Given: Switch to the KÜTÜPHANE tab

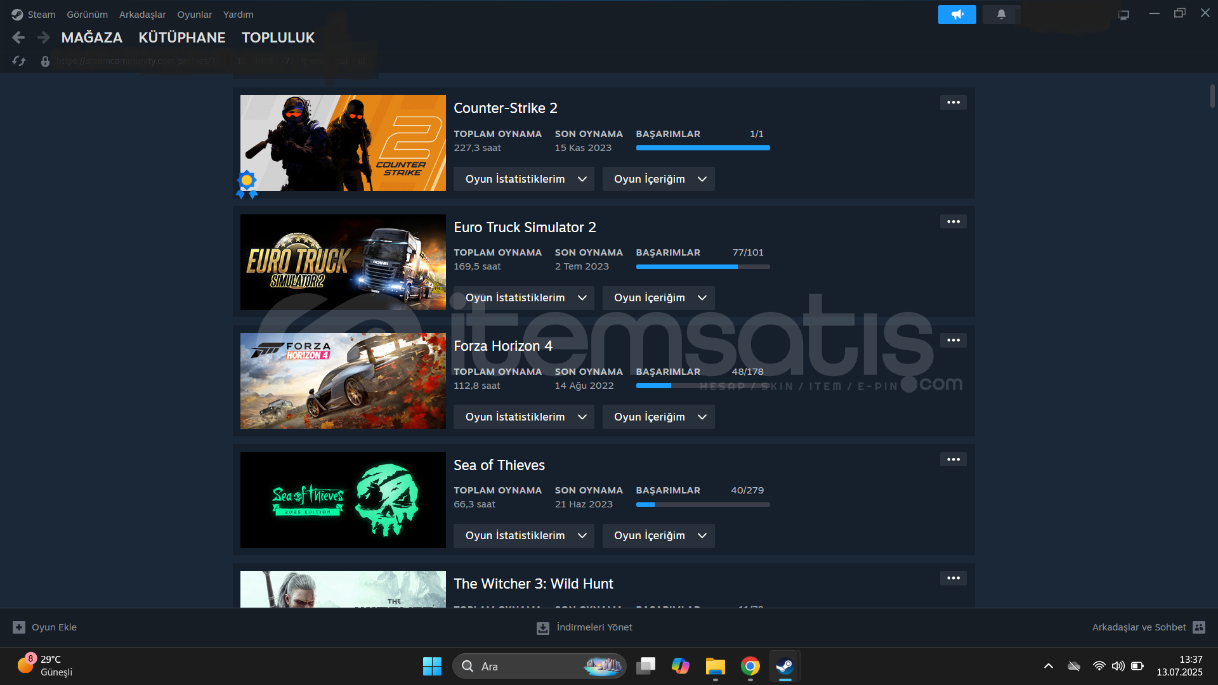Looking at the screenshot, I should pyautogui.click(x=182, y=37).
